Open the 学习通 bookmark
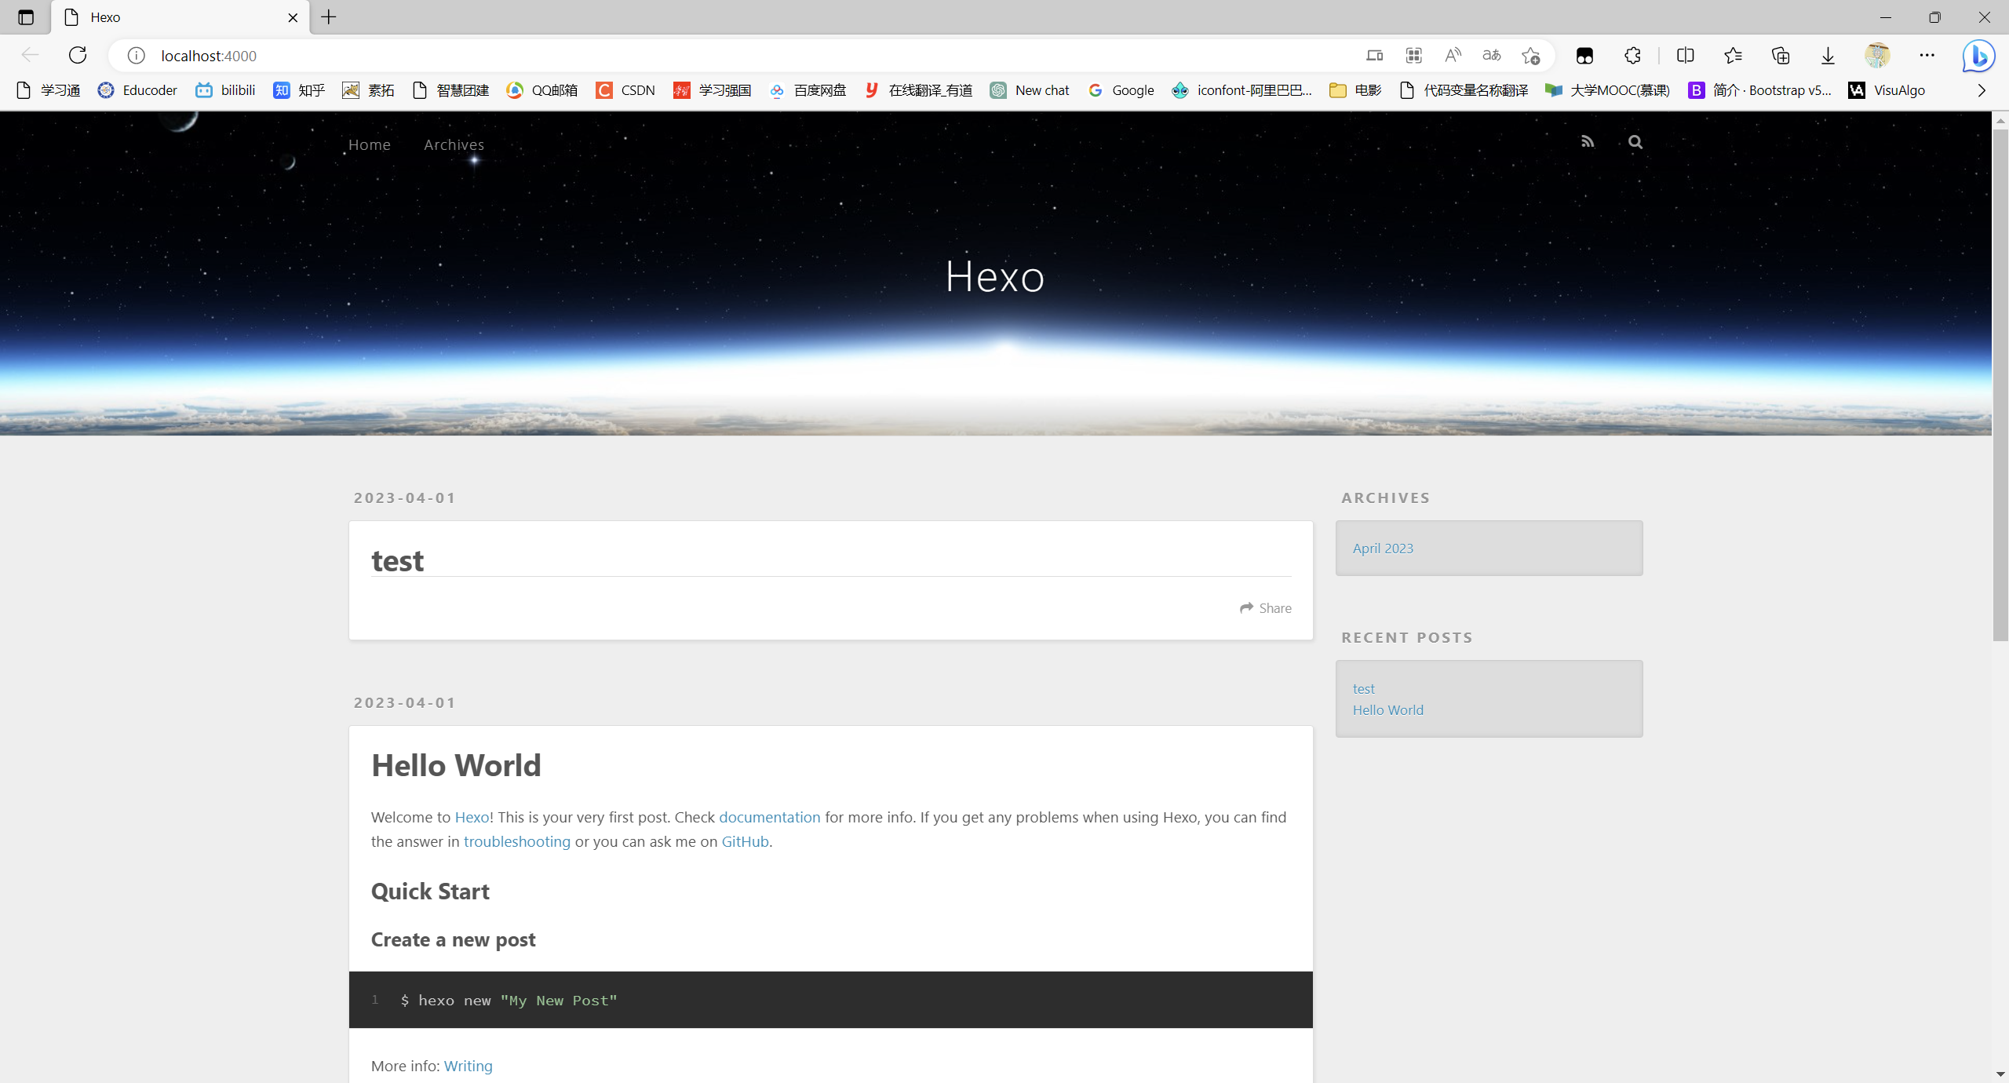Viewport: 2009px width, 1083px height. [x=49, y=90]
